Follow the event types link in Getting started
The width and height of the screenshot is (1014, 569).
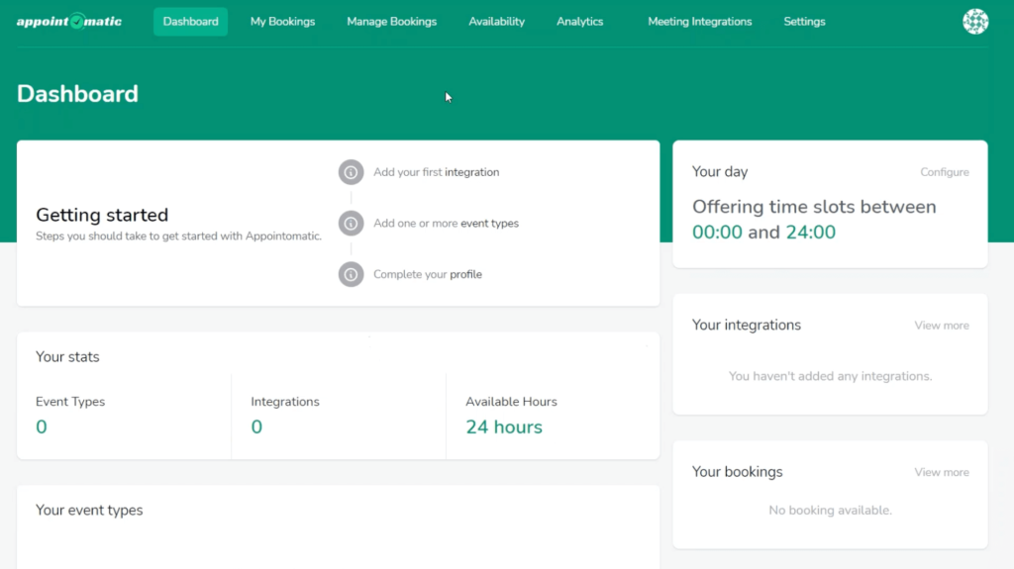click(489, 224)
